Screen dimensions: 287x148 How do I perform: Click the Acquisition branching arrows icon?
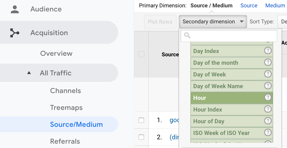[x=15, y=33]
